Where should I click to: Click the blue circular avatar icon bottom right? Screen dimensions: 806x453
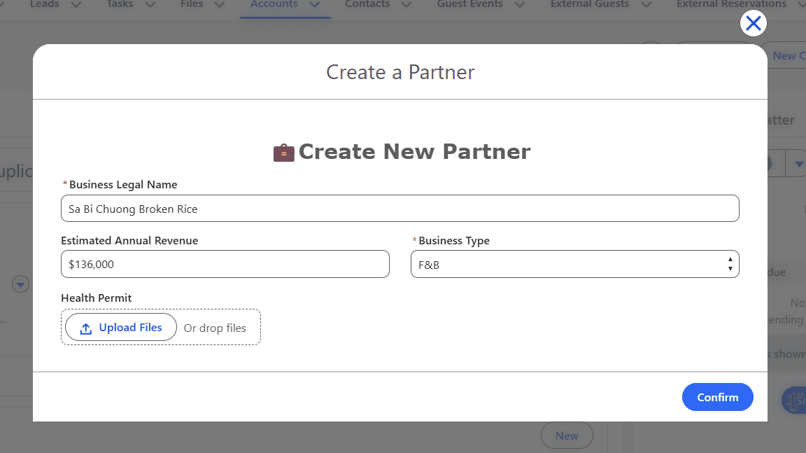(x=793, y=400)
